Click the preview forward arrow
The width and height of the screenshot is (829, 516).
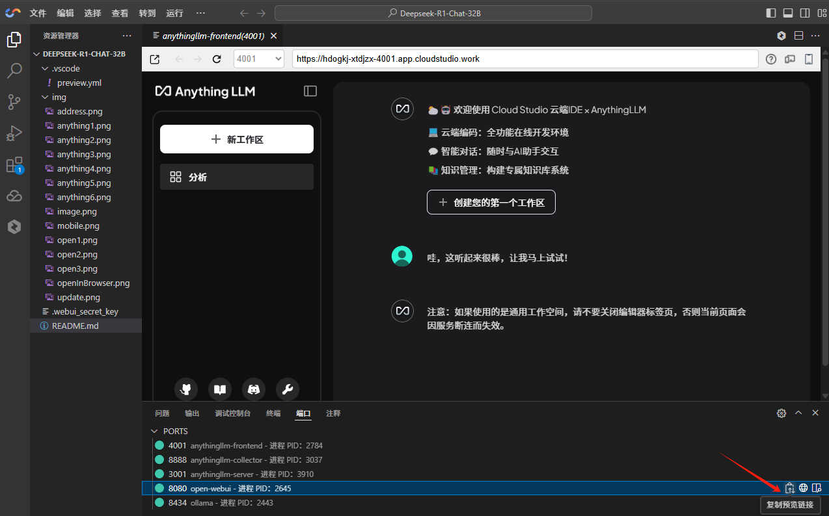pos(198,59)
